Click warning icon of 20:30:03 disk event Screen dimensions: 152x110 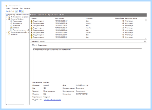31,35
